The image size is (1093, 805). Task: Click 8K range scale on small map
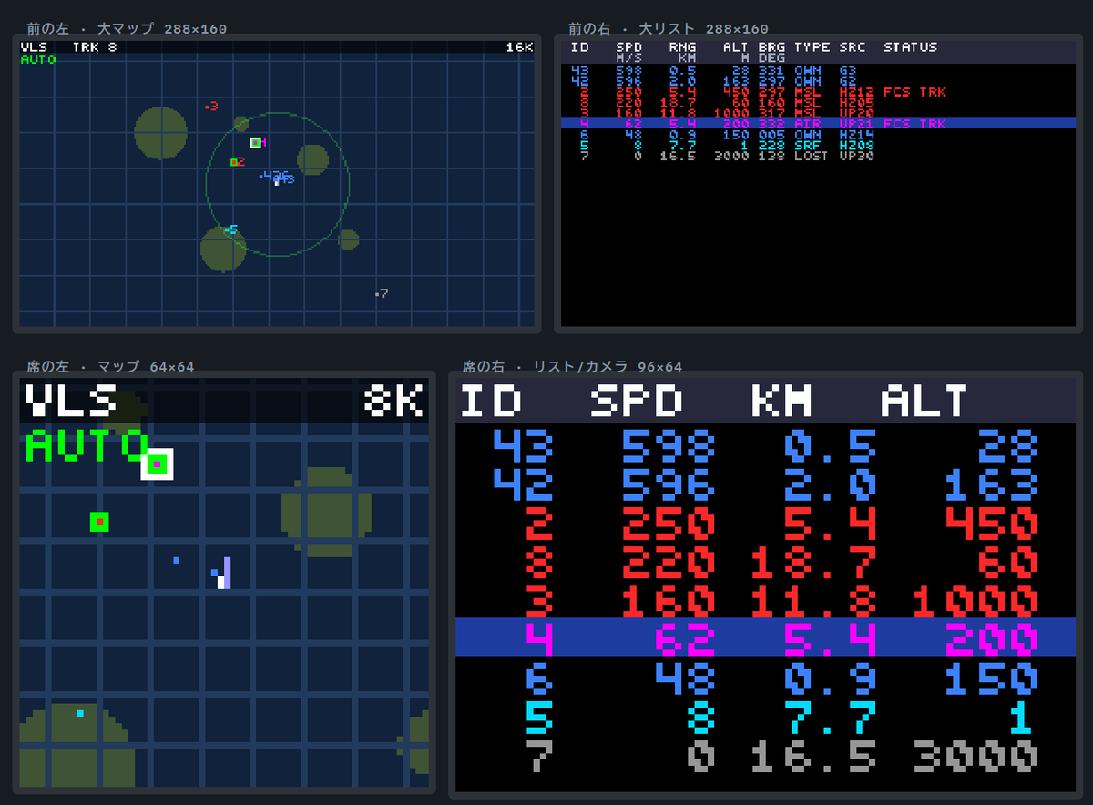[x=393, y=401]
